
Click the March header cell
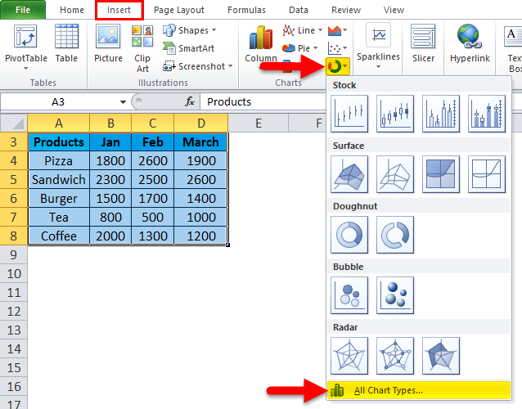[200, 142]
